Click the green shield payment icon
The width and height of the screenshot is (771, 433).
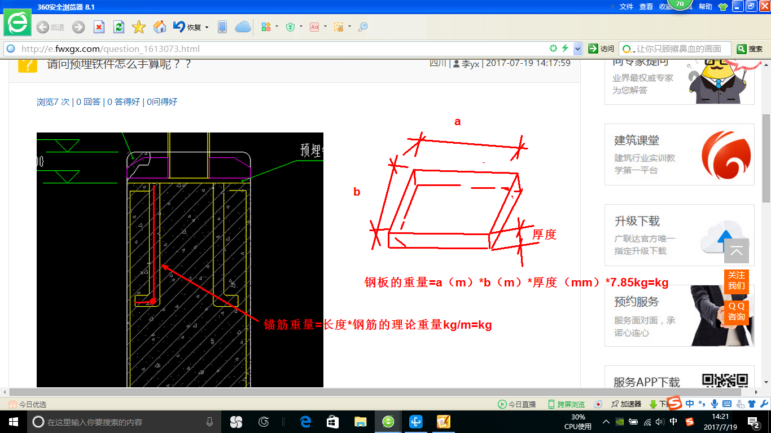(x=290, y=26)
